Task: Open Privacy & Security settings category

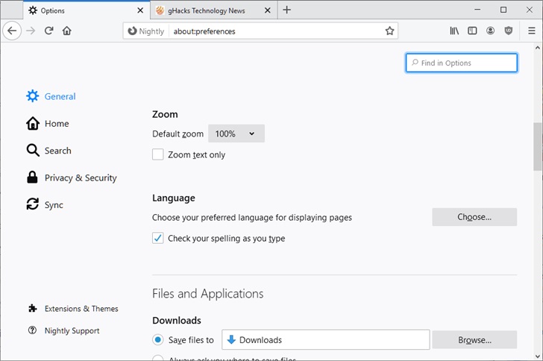Action: (80, 178)
